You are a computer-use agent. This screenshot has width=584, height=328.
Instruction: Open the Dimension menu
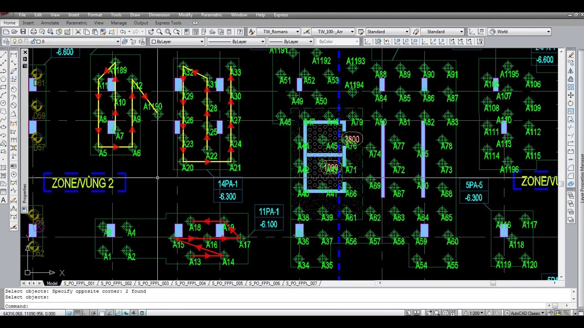pyautogui.click(x=159, y=15)
